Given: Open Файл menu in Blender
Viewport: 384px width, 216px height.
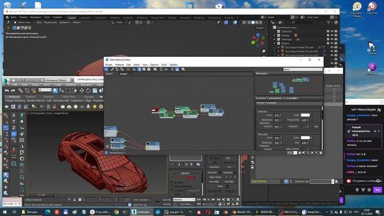Looking at the screenshot, I should [x=13, y=17].
